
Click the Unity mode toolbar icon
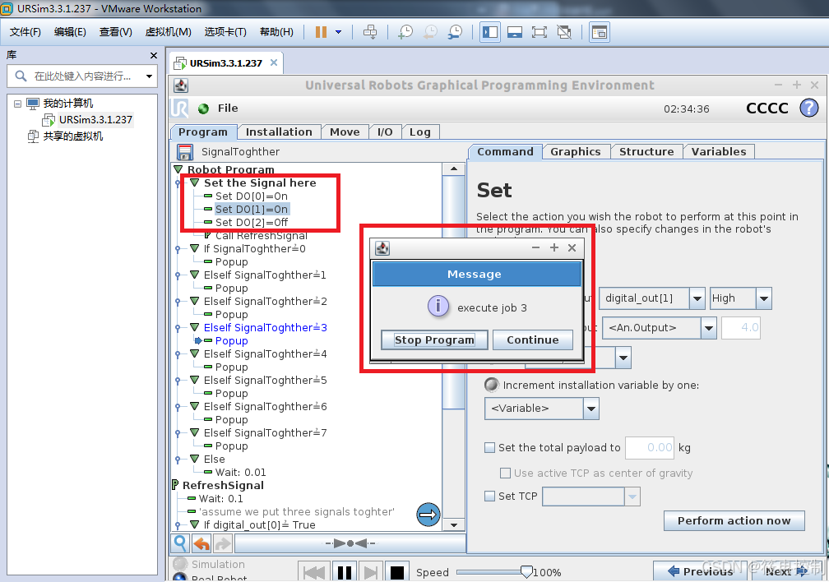(x=564, y=32)
